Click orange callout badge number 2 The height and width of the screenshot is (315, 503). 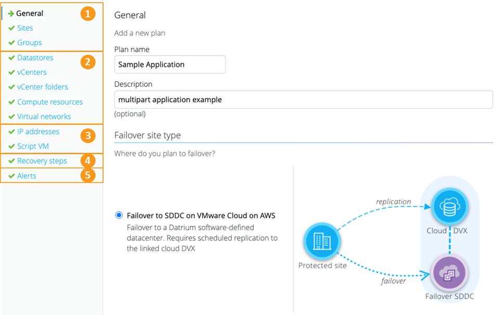[87, 62]
